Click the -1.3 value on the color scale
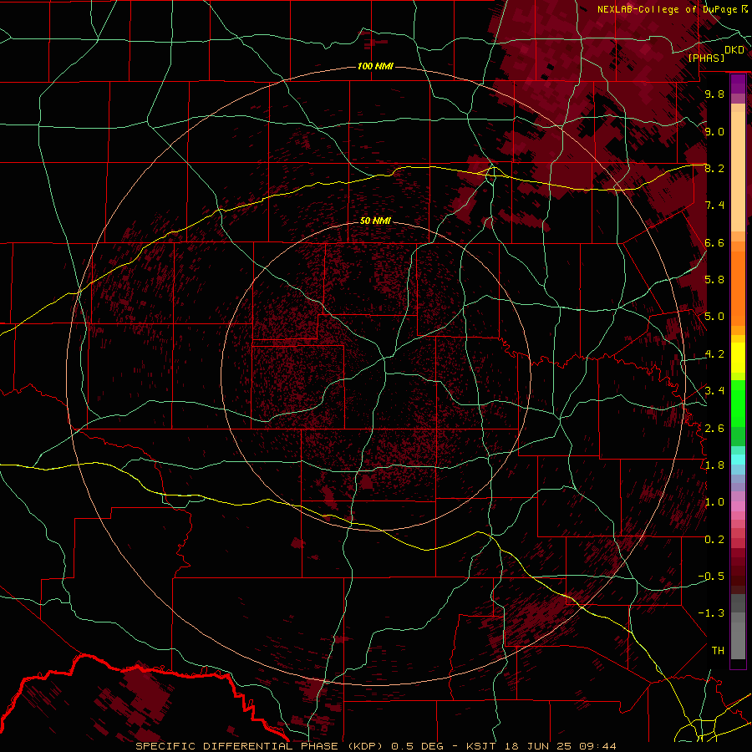The height and width of the screenshot is (752, 752). pyautogui.click(x=711, y=613)
